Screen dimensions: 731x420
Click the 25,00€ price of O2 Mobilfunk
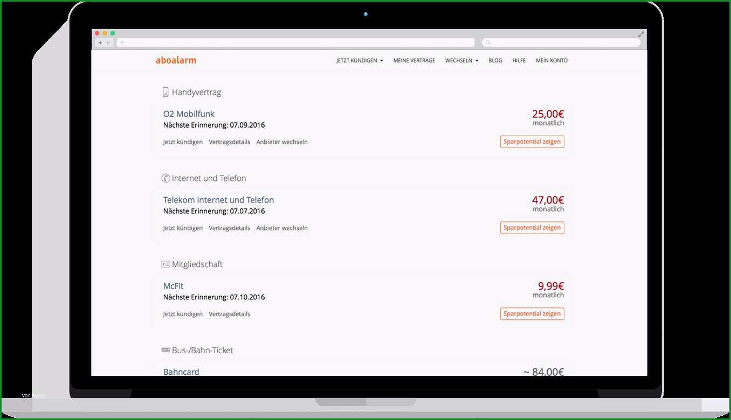coord(548,114)
